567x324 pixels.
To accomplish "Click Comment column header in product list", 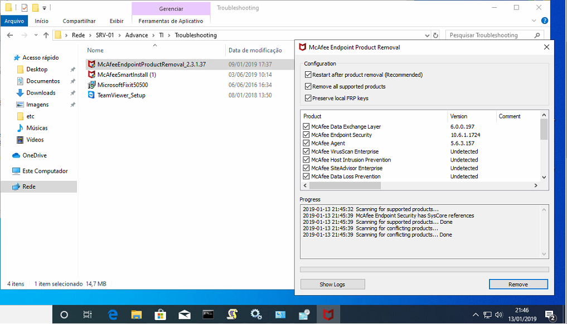I will [510, 116].
